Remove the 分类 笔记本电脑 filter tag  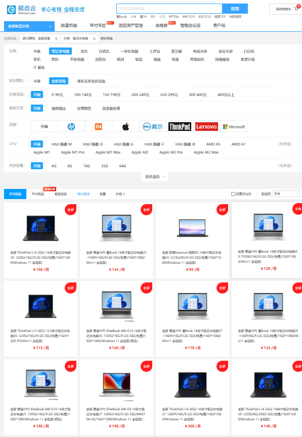coord(94,39)
